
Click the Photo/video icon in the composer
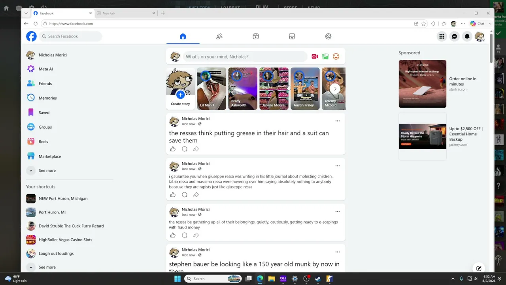(325, 57)
